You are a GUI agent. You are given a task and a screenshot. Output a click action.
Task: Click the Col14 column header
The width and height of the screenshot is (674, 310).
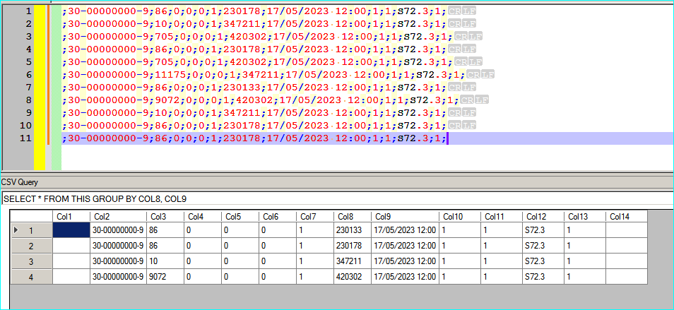coord(627,217)
